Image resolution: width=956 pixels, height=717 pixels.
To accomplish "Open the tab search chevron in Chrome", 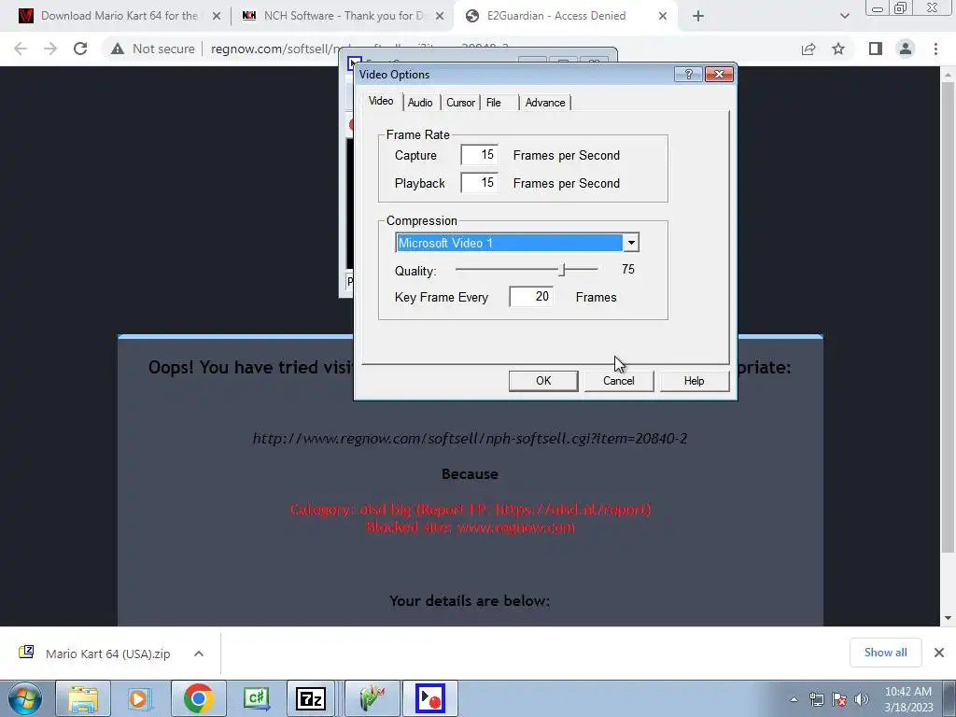I will coord(844,17).
